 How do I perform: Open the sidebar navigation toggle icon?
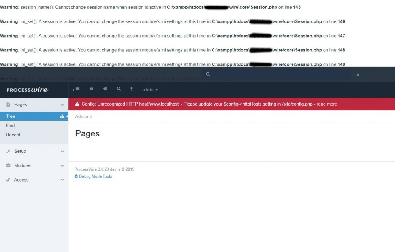pyautogui.click(x=76, y=89)
